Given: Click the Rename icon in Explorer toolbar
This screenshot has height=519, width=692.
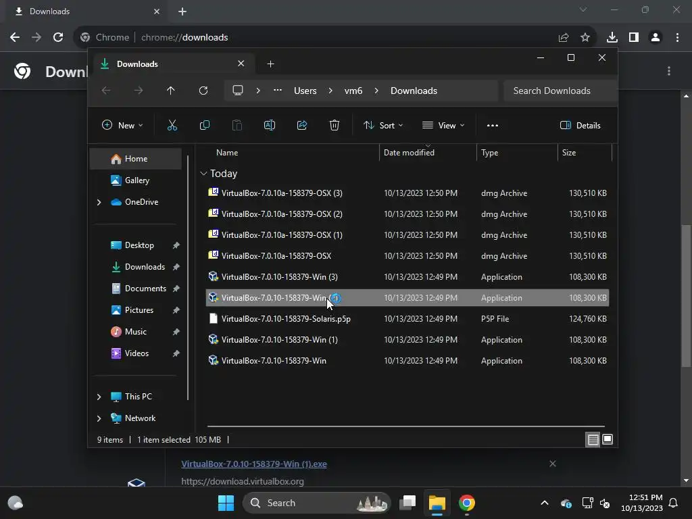Looking at the screenshot, I should [x=269, y=125].
